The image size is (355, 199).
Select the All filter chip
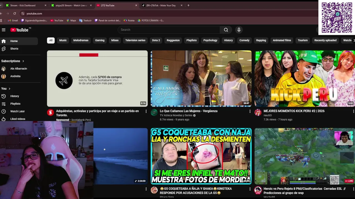[x=51, y=40]
